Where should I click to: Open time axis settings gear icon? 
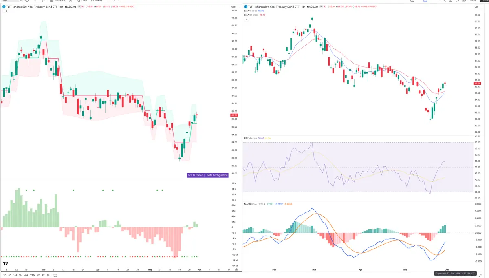[x=236, y=269]
